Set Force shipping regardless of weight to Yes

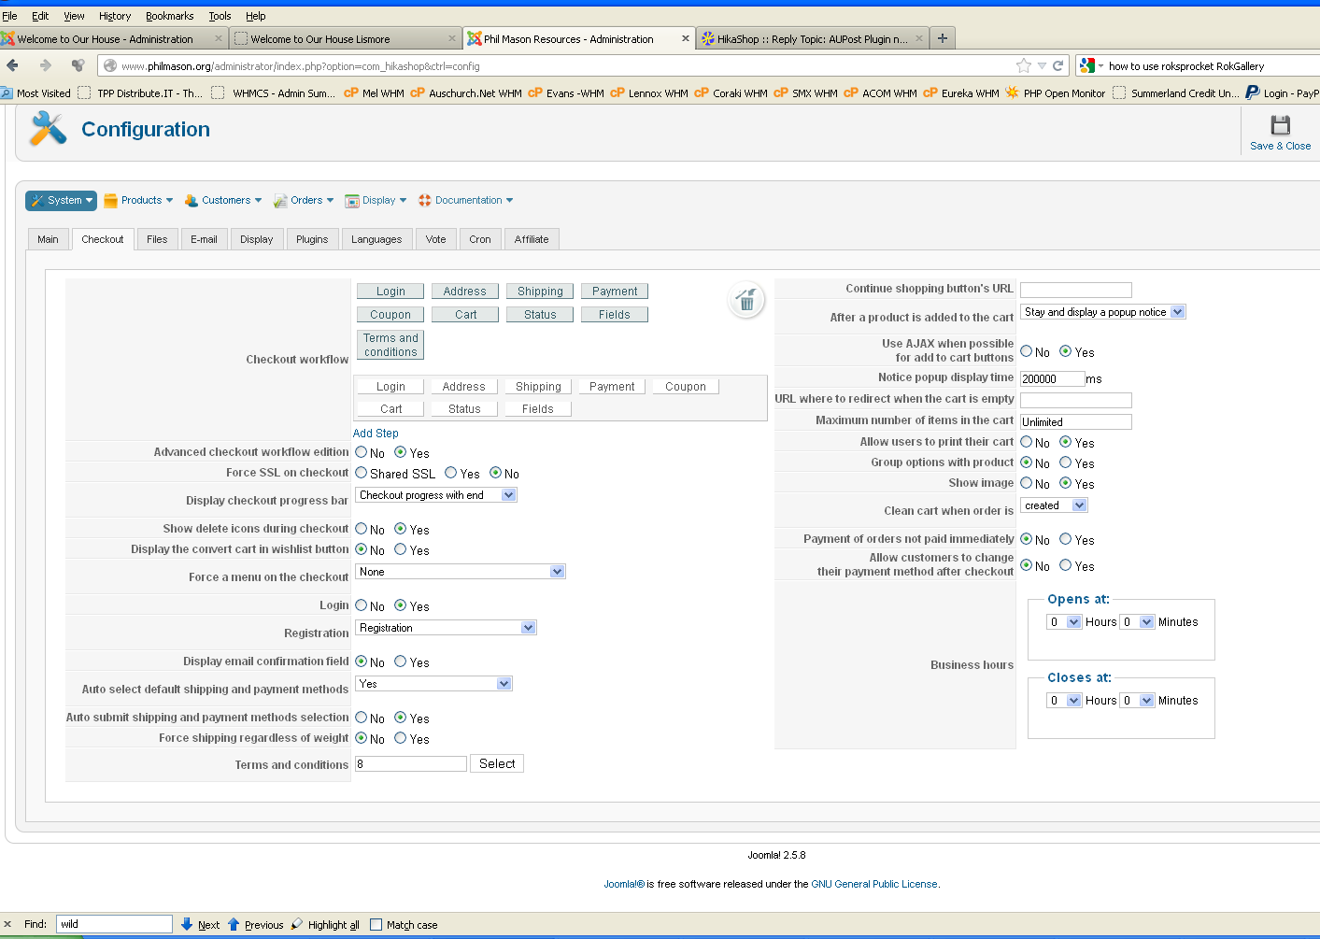(x=401, y=738)
